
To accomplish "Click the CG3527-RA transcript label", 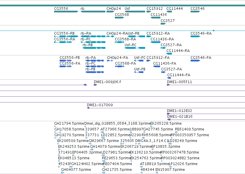I will click(x=171, y=45).
